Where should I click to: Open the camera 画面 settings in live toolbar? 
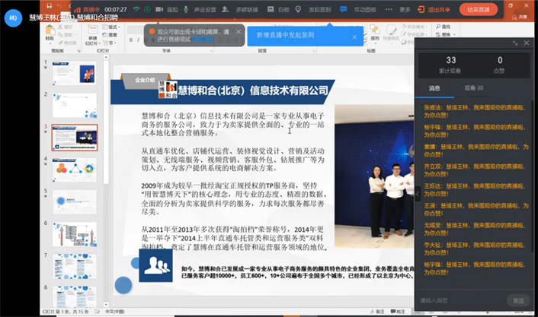[166, 10]
